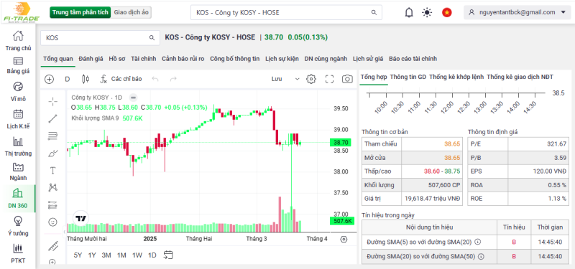Select the chart patterns tool

[53, 188]
